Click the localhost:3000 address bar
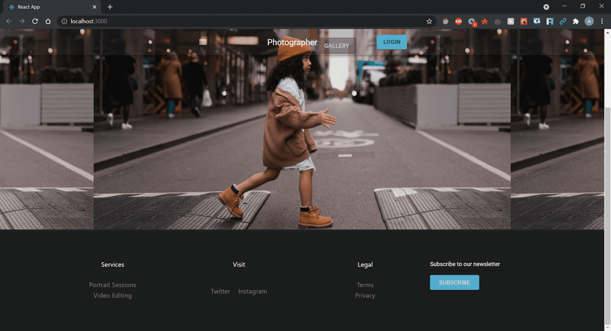 pos(245,21)
